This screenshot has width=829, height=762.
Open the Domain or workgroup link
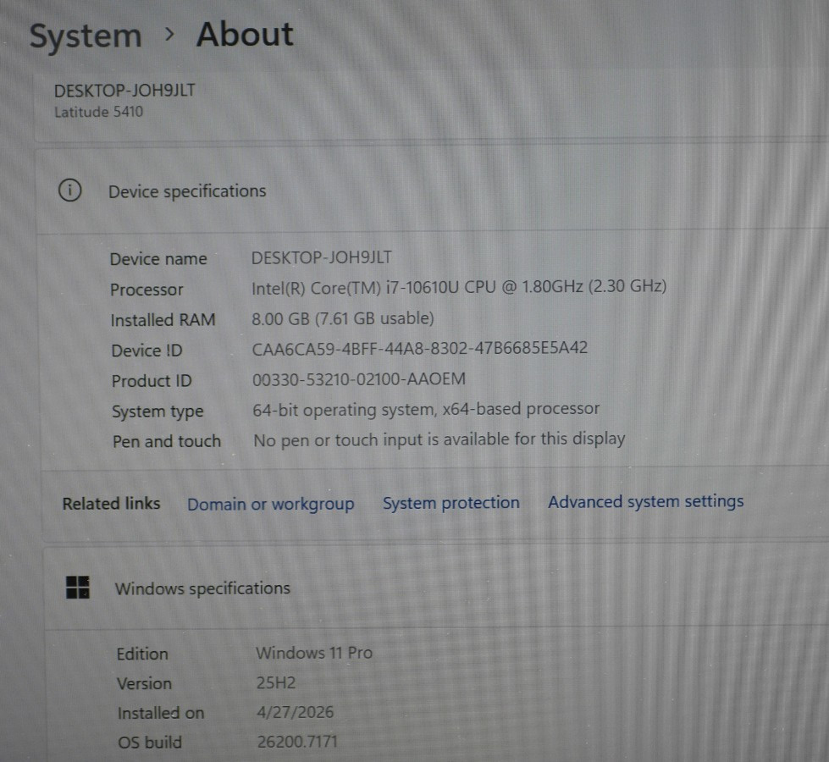click(271, 504)
